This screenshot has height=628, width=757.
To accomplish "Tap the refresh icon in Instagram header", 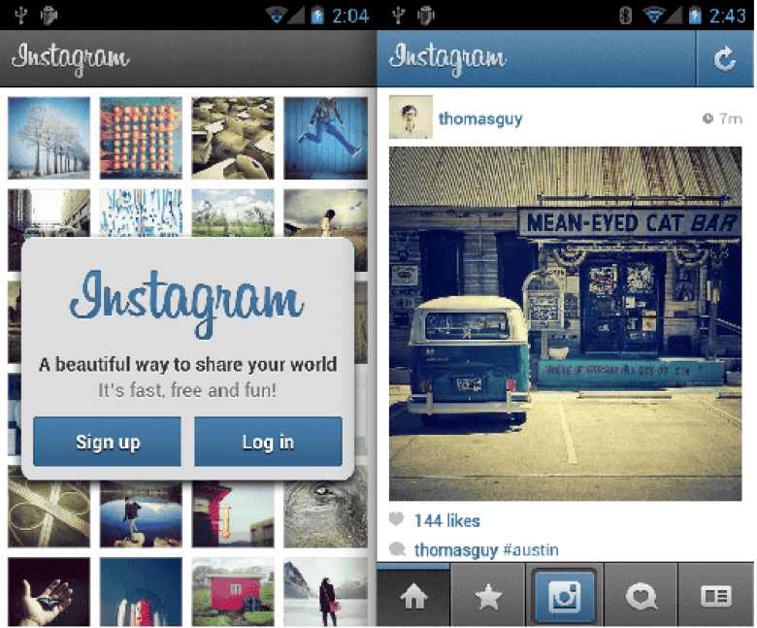I will point(724,59).
